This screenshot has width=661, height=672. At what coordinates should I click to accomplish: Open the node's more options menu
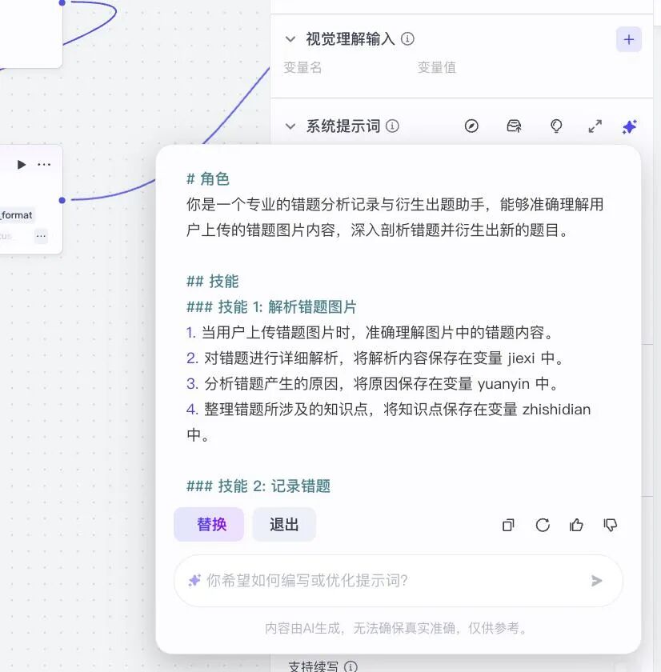pyautogui.click(x=44, y=165)
